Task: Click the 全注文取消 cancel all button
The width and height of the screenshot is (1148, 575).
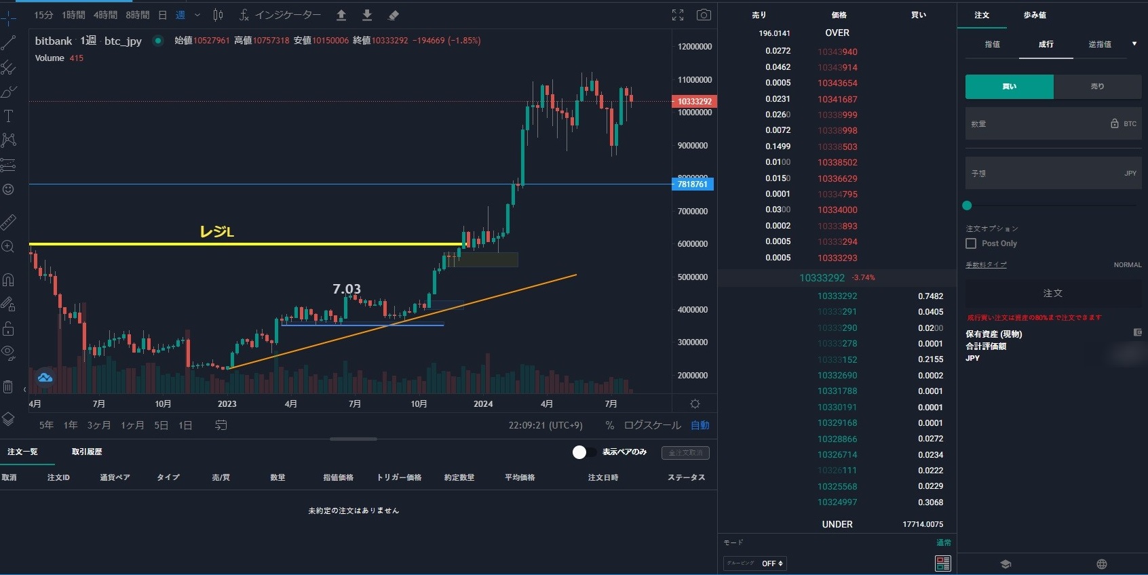Action: [685, 452]
